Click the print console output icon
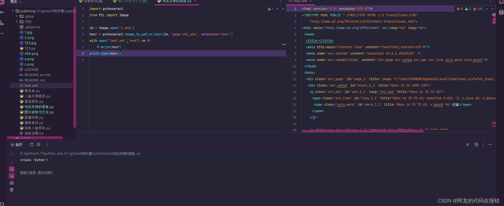 tap(12, 183)
